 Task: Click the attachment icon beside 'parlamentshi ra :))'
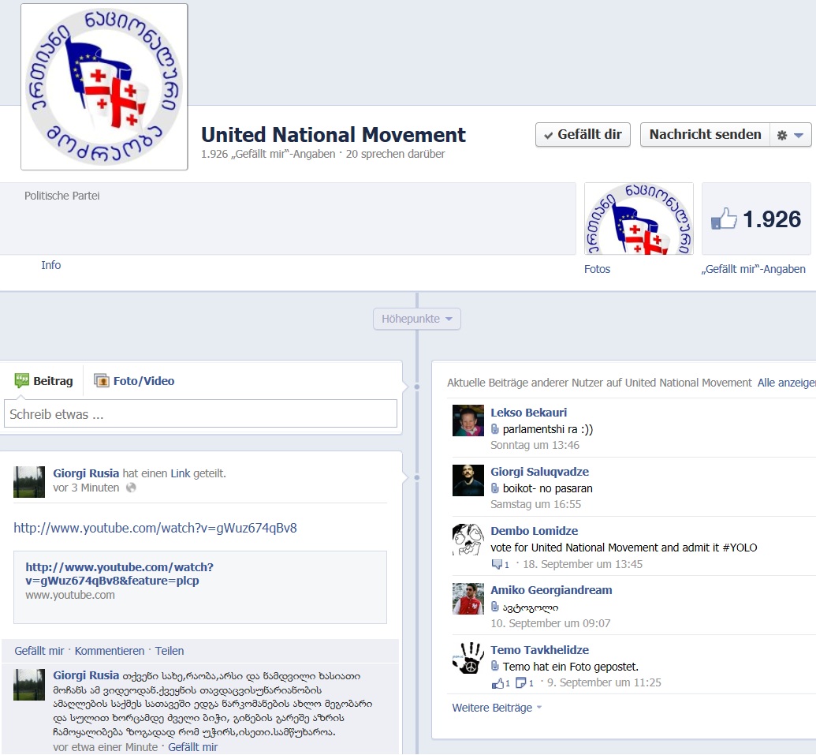[x=495, y=429]
